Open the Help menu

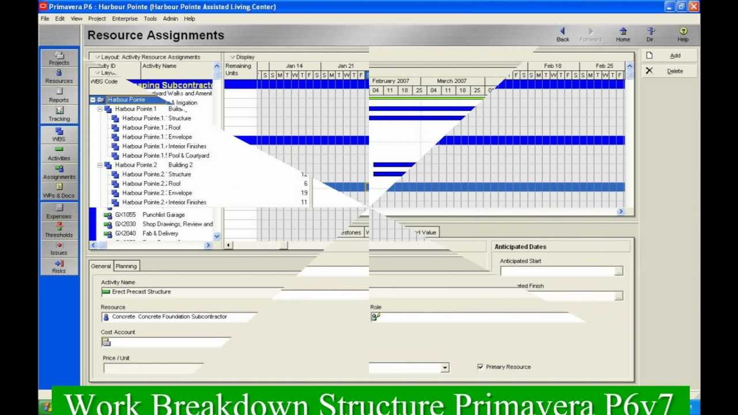coord(189,18)
